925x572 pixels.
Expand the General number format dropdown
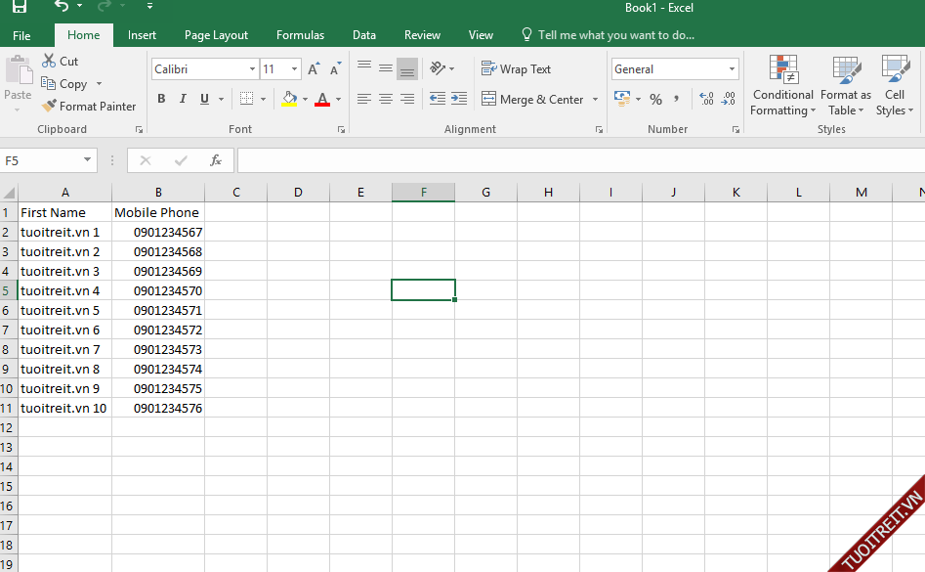pos(732,69)
